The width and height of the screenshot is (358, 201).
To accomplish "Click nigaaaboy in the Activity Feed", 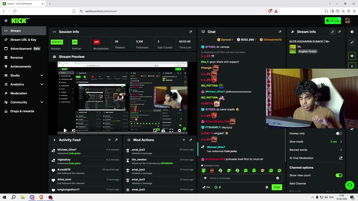I will click(64, 160).
